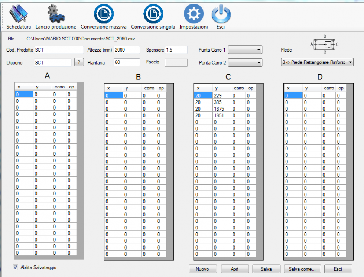
Task: Open the Schedatura tool
Action: [x=19, y=16]
